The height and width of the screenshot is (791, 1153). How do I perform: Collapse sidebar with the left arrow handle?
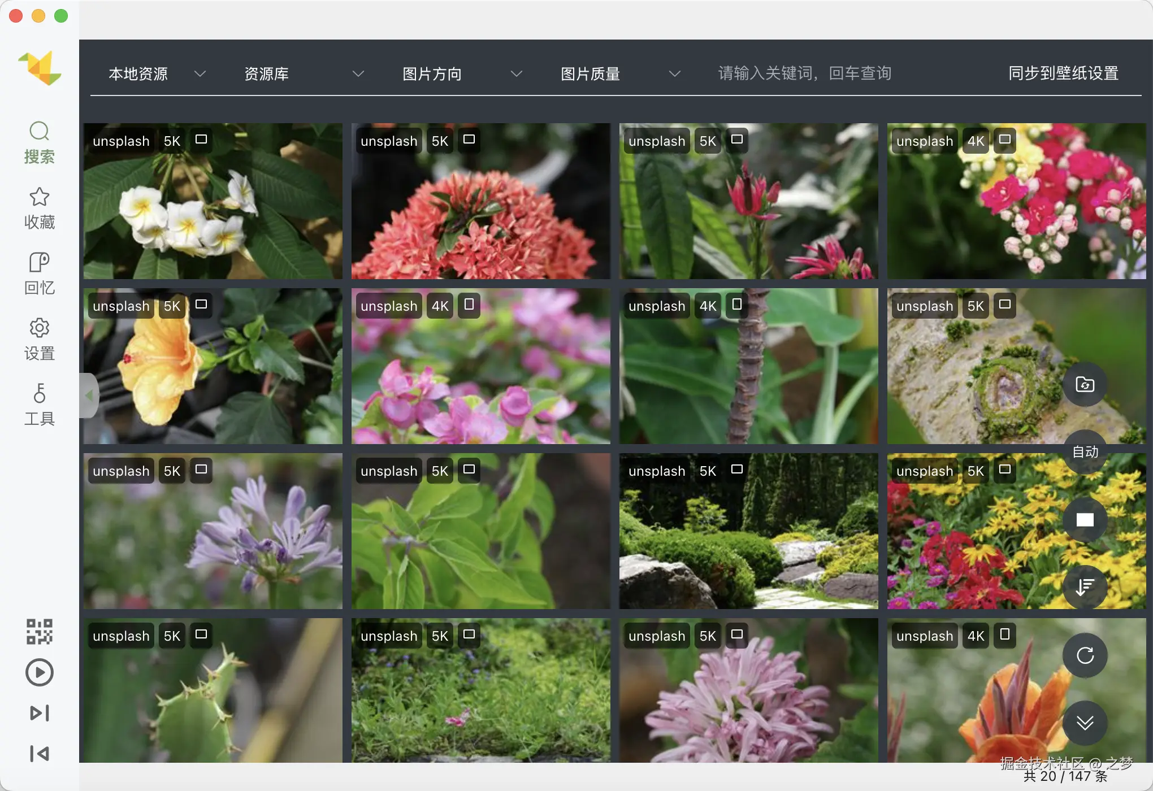click(89, 395)
